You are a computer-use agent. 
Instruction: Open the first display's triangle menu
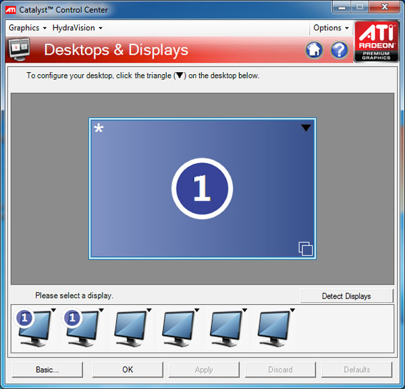53,310
